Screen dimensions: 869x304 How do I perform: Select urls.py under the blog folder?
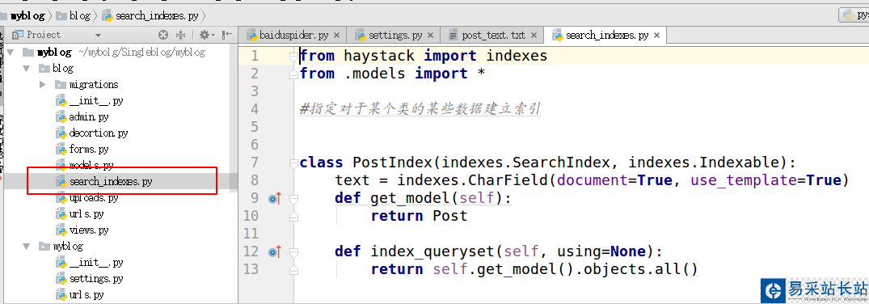click(x=86, y=213)
